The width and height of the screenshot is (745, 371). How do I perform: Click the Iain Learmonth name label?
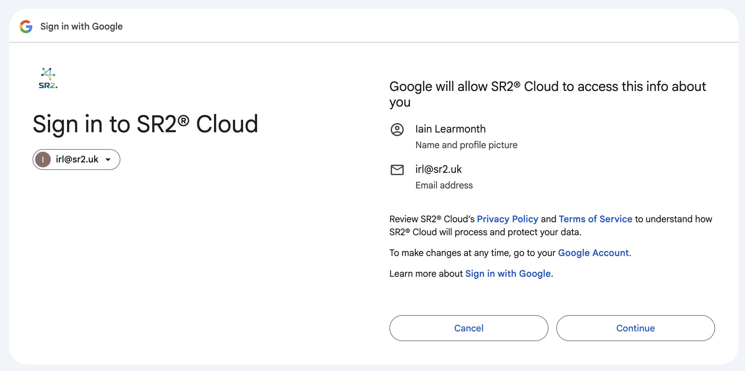[x=451, y=129]
